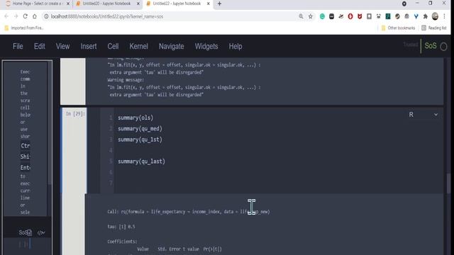The image size is (454, 255).
Task: Open the grey document extension icon
Action: (x=369, y=16)
